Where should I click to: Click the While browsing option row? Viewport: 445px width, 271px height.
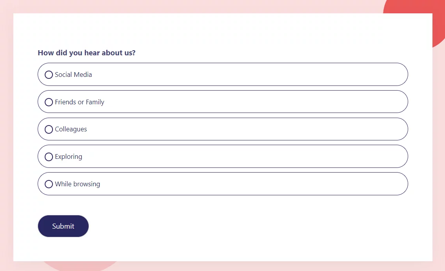coord(223,184)
